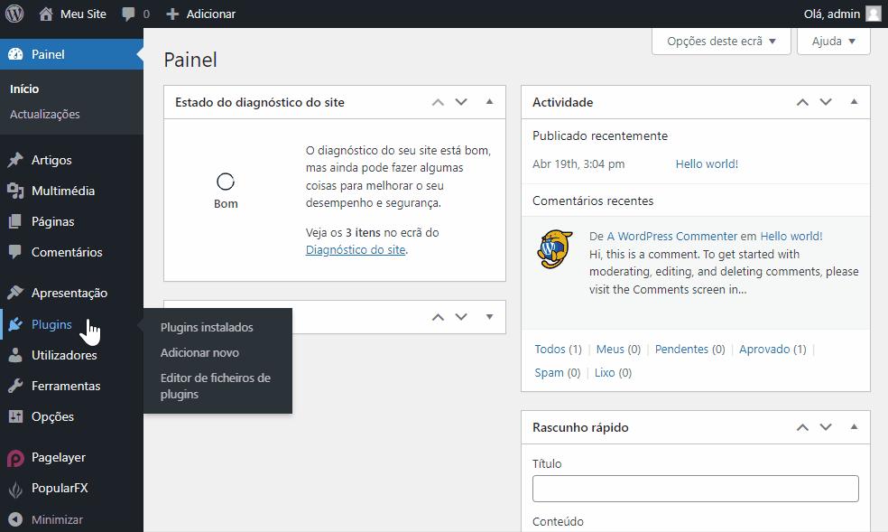Click the Plugins plug icon
The height and width of the screenshot is (532, 888).
(15, 324)
